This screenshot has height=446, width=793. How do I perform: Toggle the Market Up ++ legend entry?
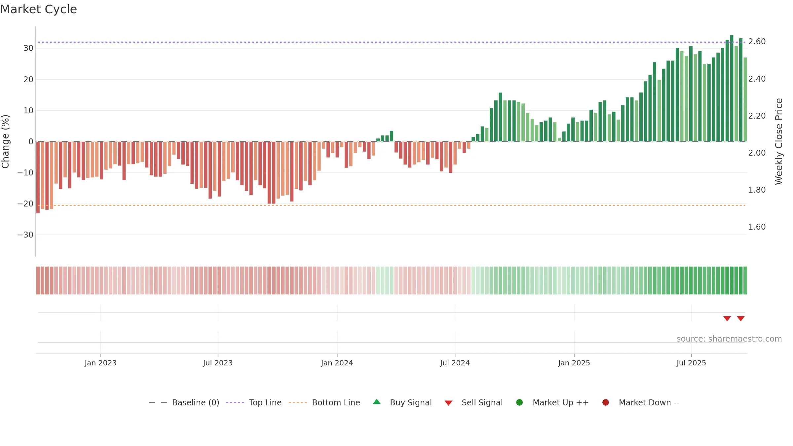[552, 402]
